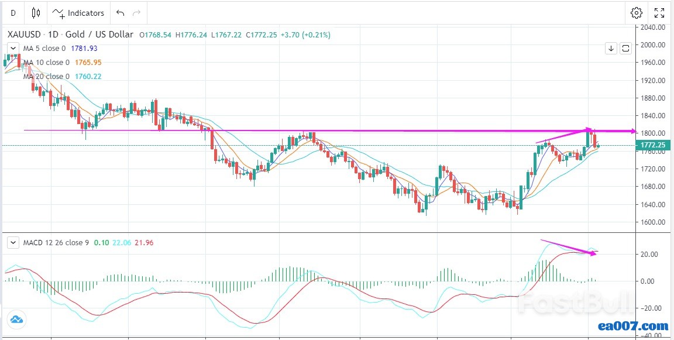Screen dimensions: 674x340
Task: Select the MACD 12 26 close 9 legend
Action: 56,243
